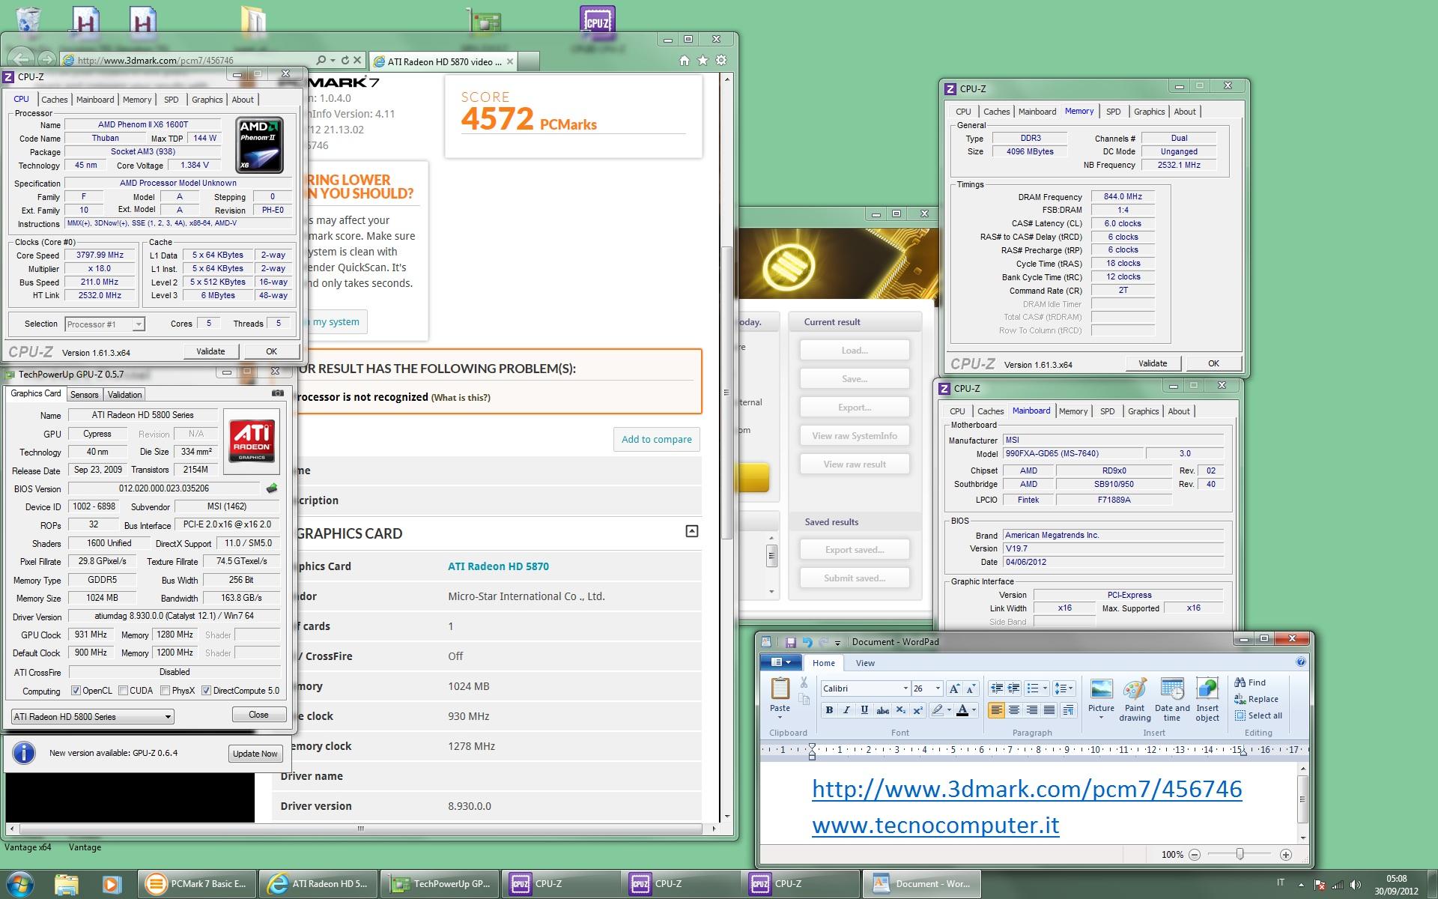Open the GPU selection dropdown in GPU-Z
This screenshot has height=899, width=1438.
(x=93, y=717)
